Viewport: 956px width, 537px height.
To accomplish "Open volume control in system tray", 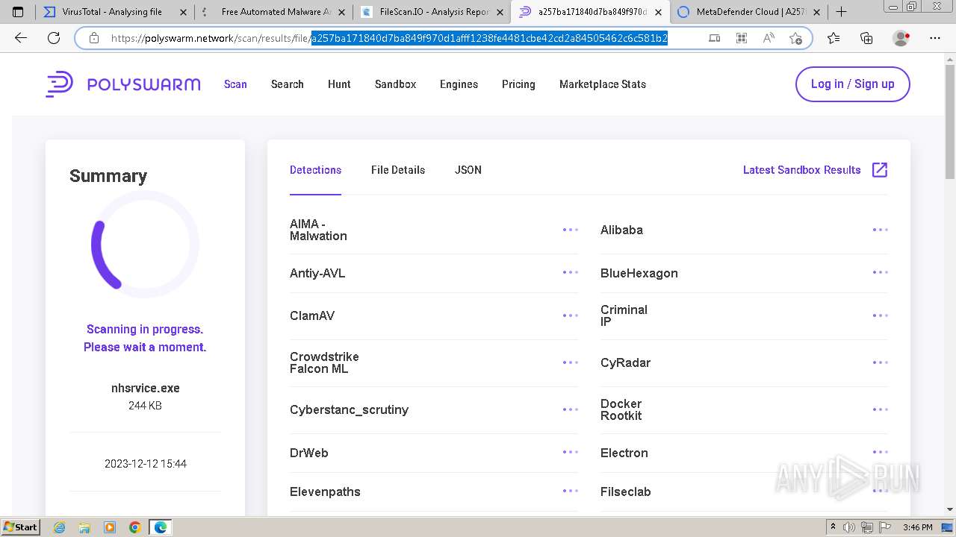I will tap(849, 527).
